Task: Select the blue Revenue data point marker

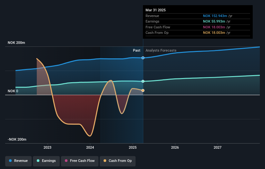Action: click(143, 58)
